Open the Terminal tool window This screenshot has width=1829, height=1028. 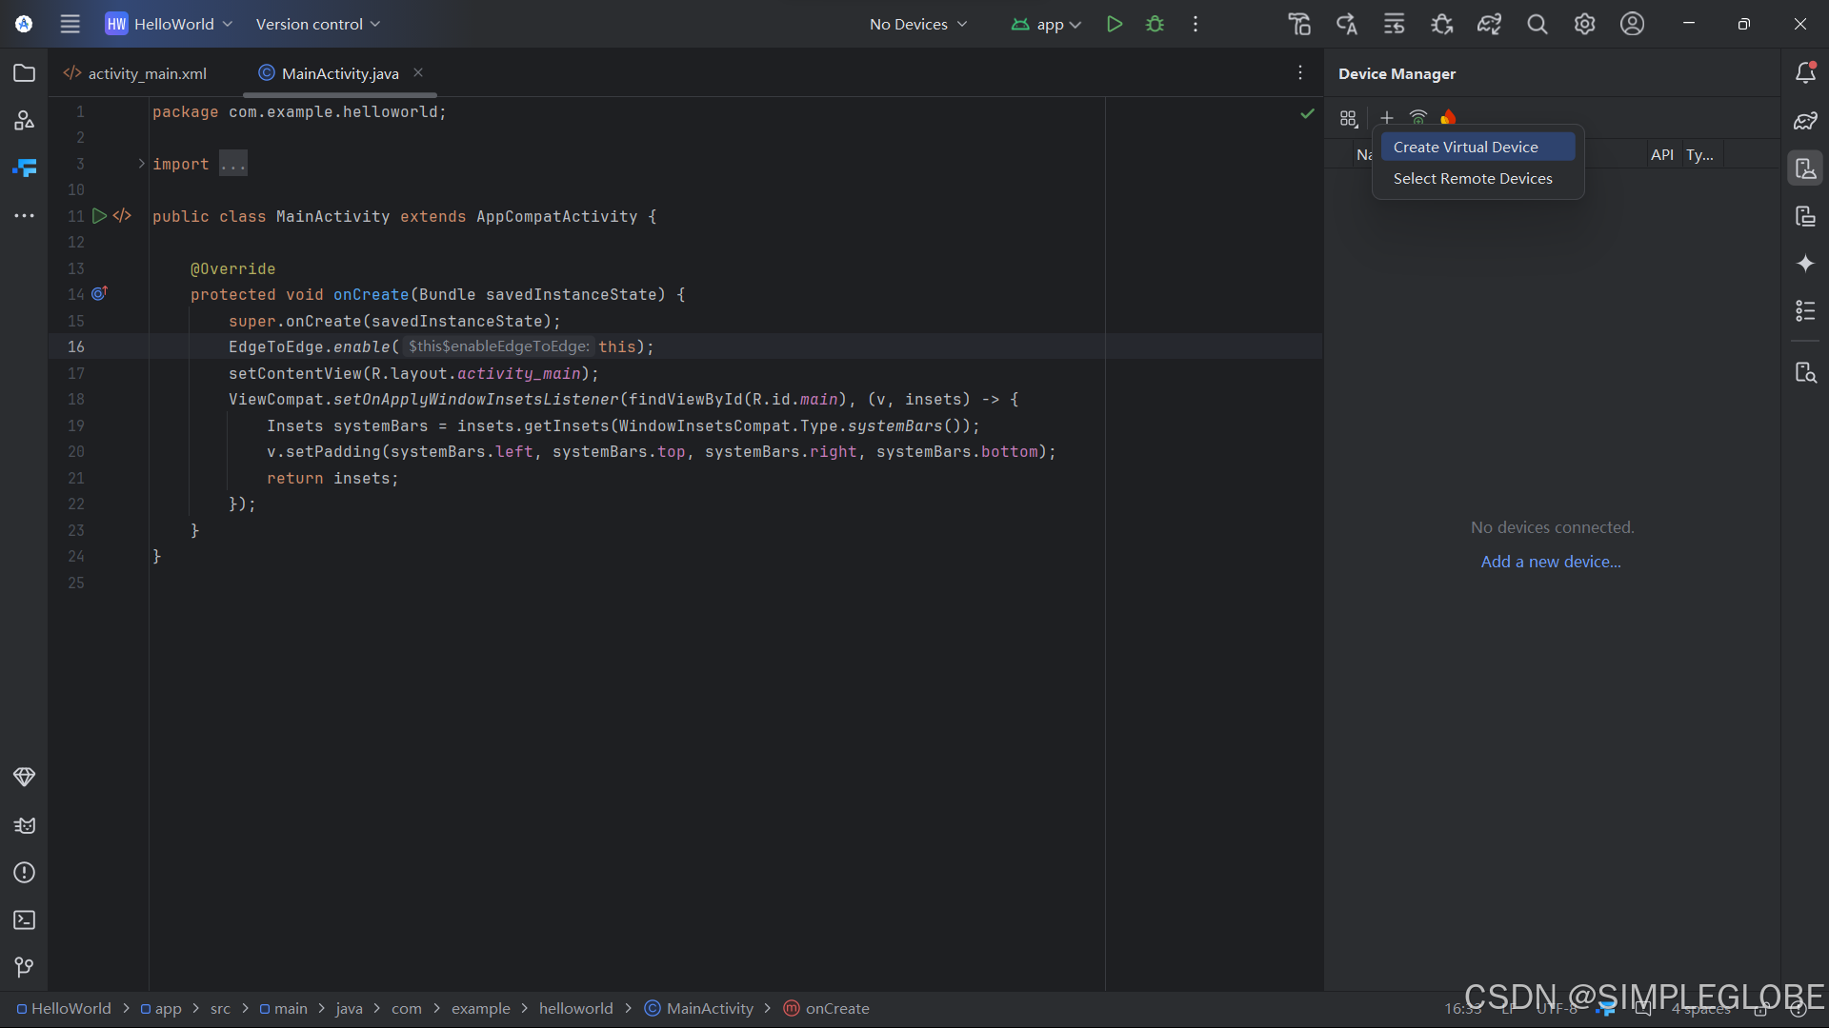(25, 920)
